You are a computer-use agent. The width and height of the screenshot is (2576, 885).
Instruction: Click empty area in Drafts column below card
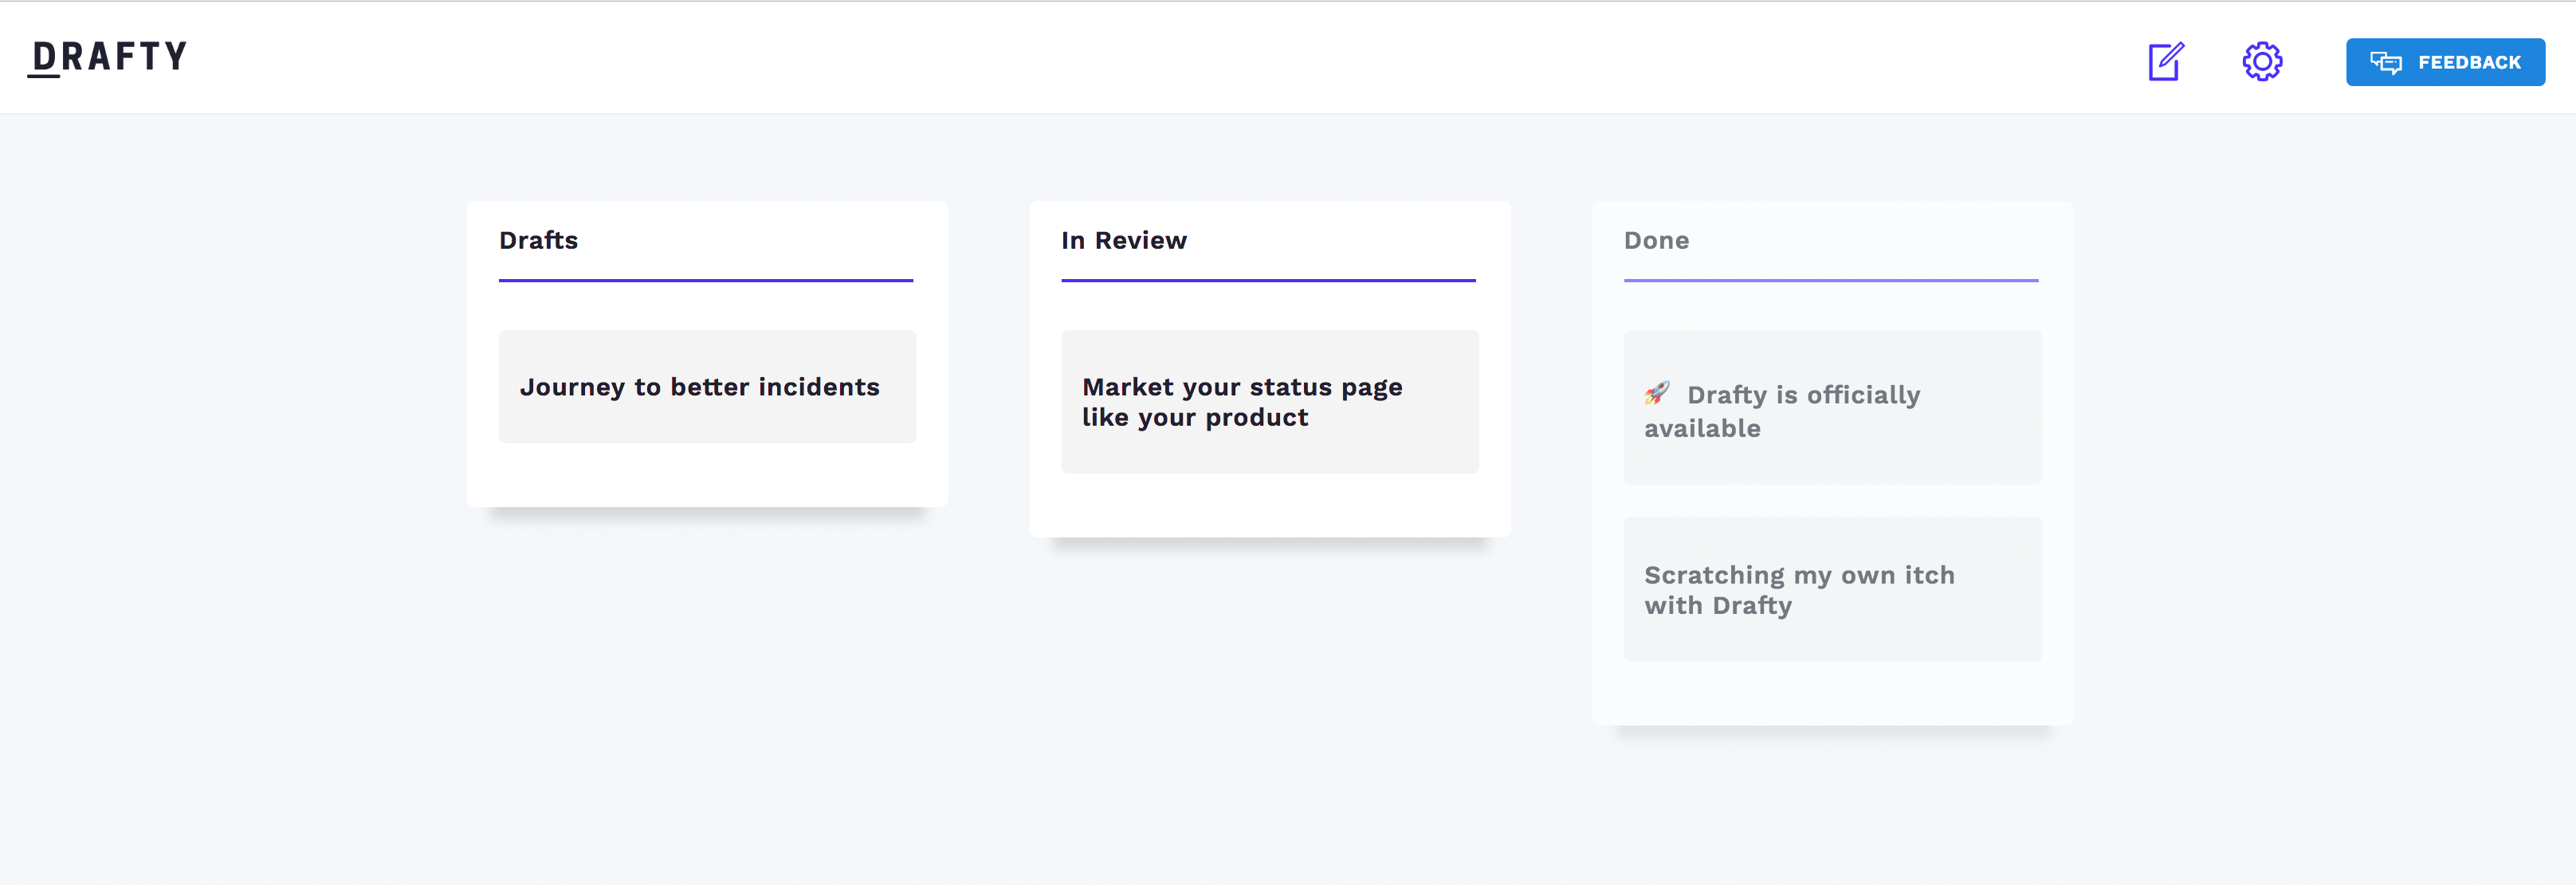coord(707,475)
